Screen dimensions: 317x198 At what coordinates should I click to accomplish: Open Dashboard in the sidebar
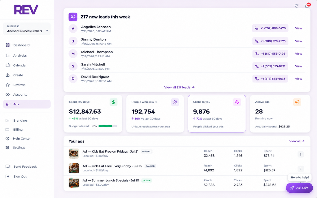pos(27,45)
